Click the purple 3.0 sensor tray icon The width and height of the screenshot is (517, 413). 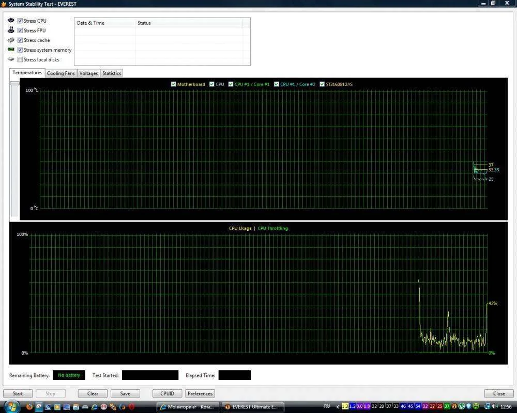360,406
